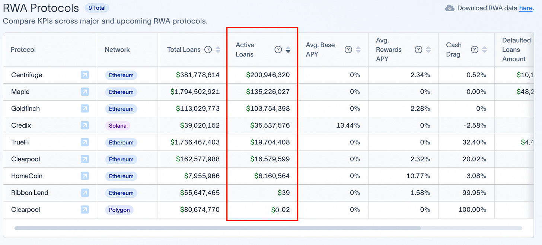Click Centrifuge rewards APY 2.34%

(x=420, y=75)
